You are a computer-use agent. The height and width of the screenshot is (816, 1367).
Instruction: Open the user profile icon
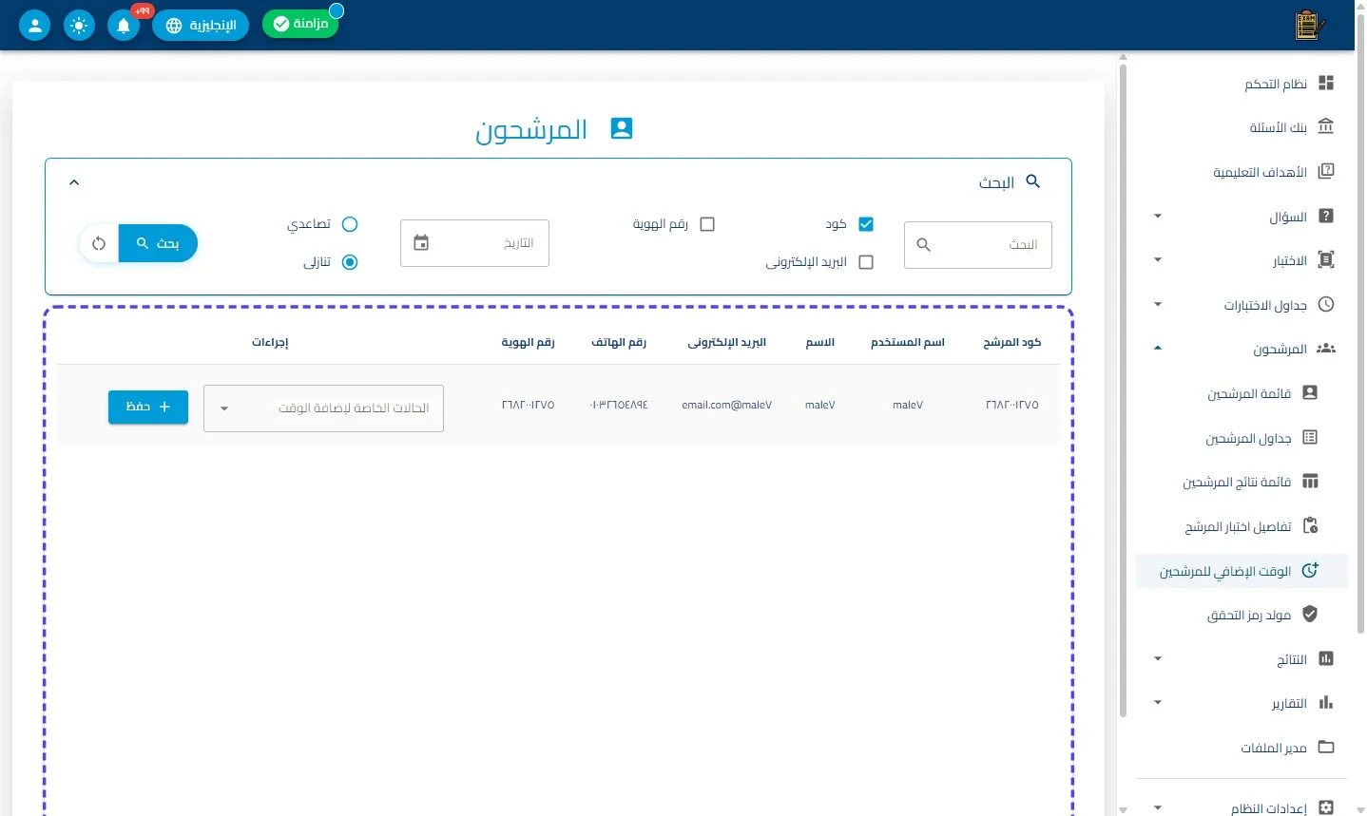coord(34,26)
